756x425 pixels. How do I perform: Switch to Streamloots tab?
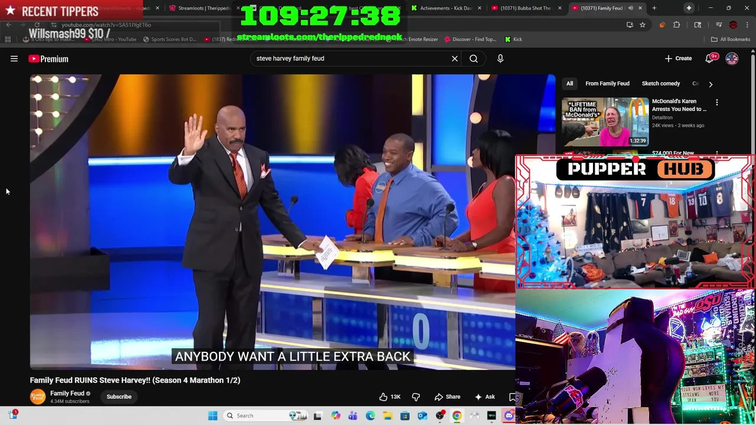204,8
